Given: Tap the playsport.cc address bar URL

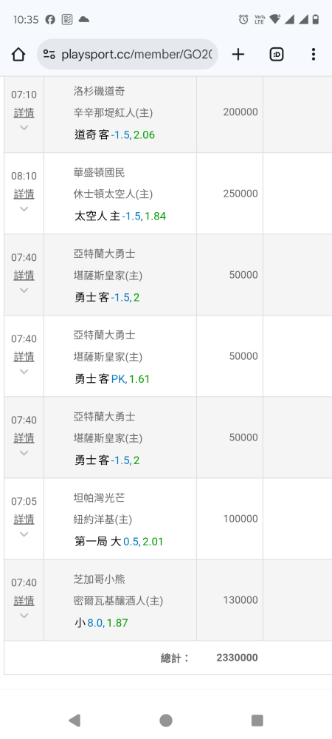Looking at the screenshot, I should point(136,55).
